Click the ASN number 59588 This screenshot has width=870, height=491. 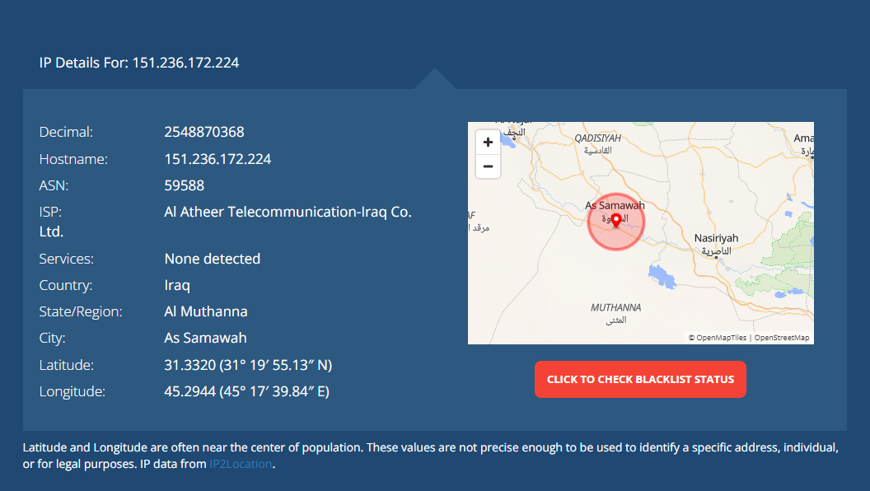(185, 185)
